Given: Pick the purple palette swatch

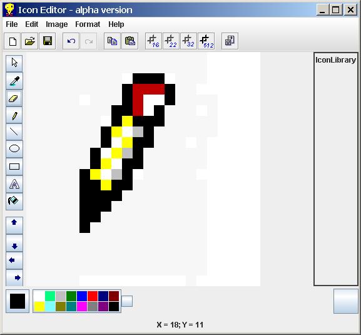Looking at the screenshot, I should [x=103, y=306].
